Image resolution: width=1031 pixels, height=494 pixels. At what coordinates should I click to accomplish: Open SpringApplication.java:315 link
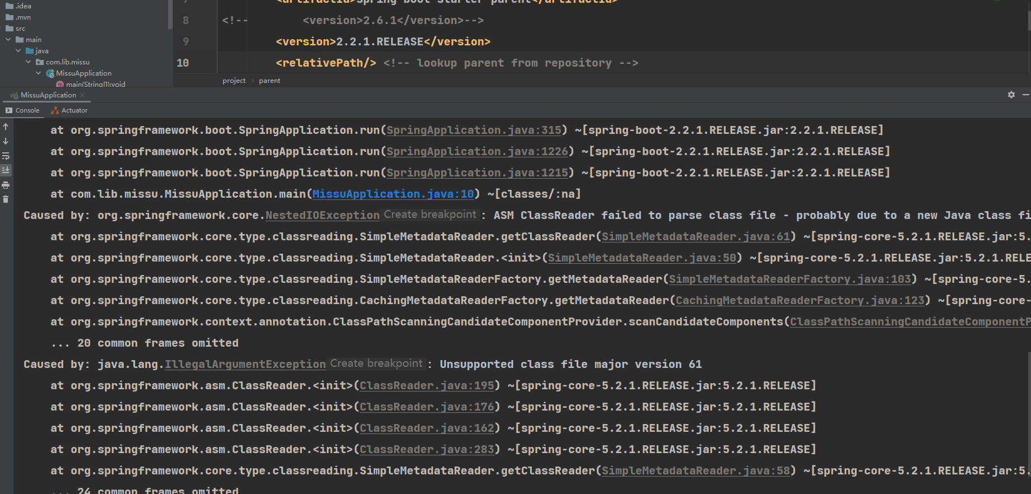(474, 130)
